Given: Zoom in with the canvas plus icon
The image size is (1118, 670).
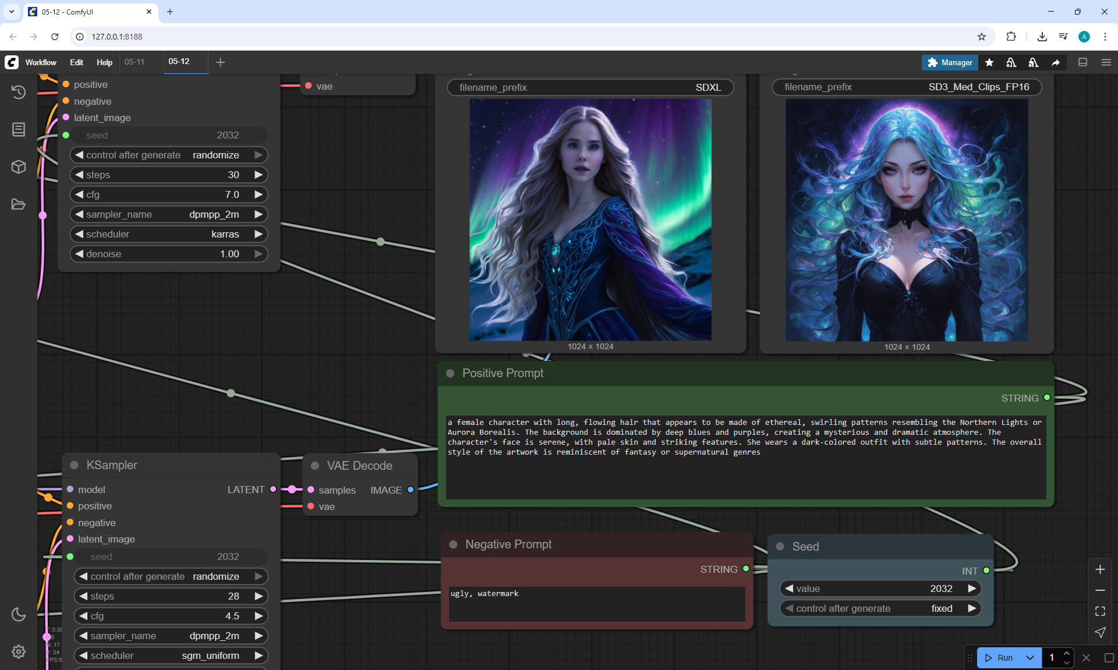Looking at the screenshot, I should coord(1100,569).
